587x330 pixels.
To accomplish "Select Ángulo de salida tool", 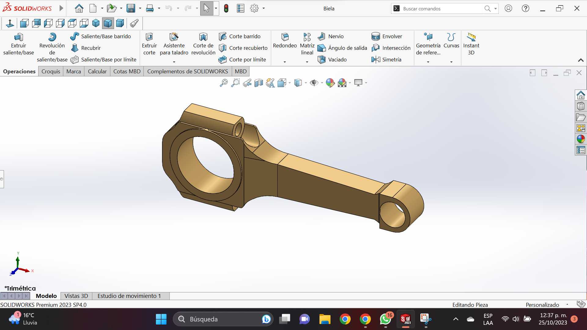I will coord(342,48).
